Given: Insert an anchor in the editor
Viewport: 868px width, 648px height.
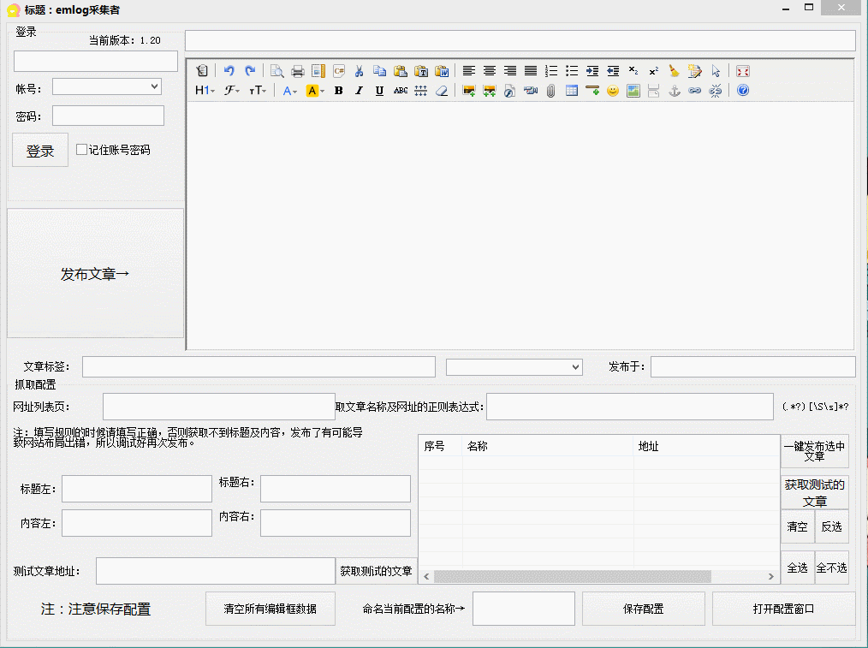Looking at the screenshot, I should [675, 91].
